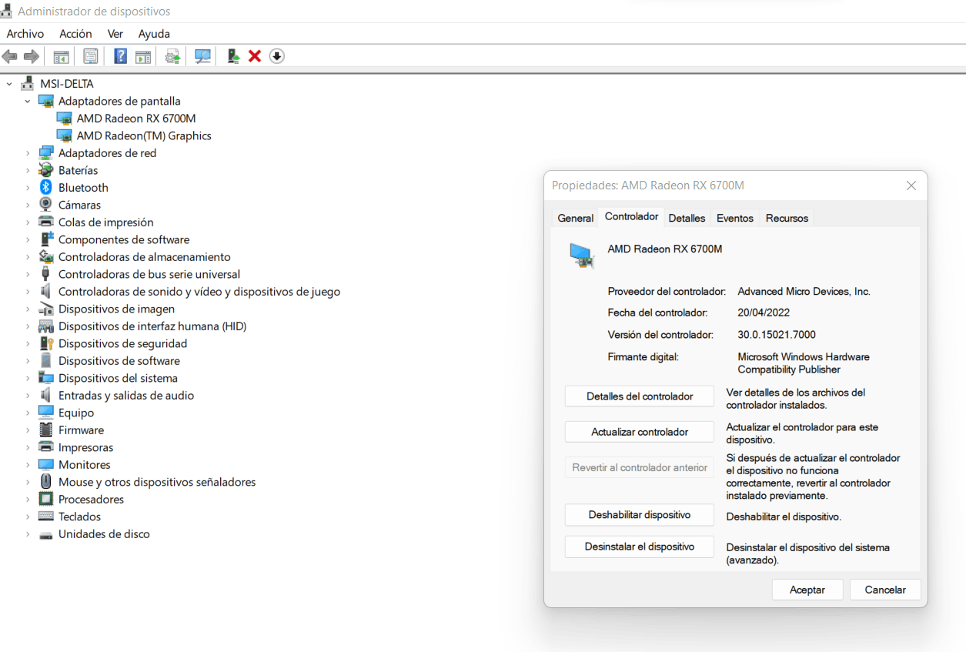
Task: Click the Bluetooth icon in the device tree
Action: [x=46, y=188]
